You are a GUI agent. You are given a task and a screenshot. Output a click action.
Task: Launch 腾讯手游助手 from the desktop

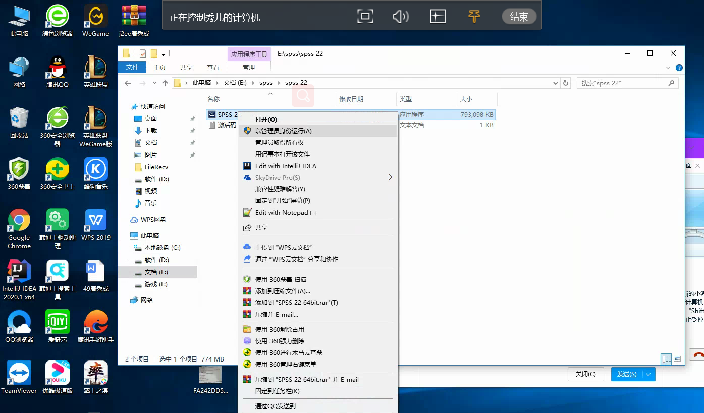pyautogui.click(x=95, y=327)
